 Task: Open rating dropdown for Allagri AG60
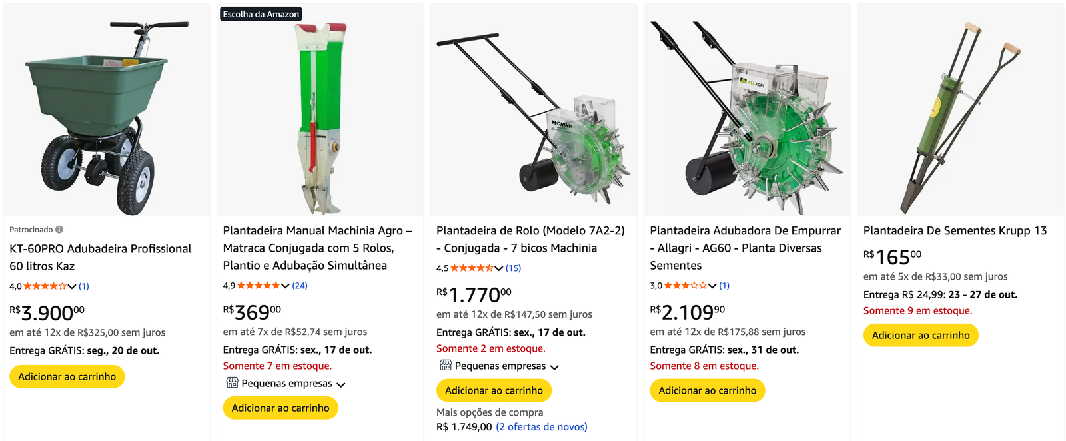point(712,286)
